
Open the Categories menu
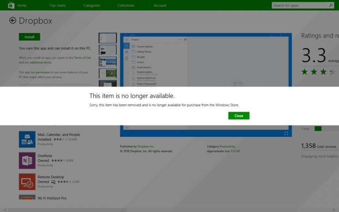92,5
